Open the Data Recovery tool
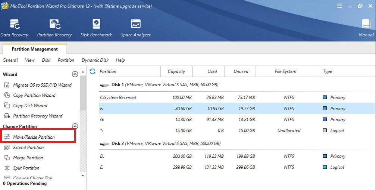The height and width of the screenshot is (190, 376). [x=15, y=28]
